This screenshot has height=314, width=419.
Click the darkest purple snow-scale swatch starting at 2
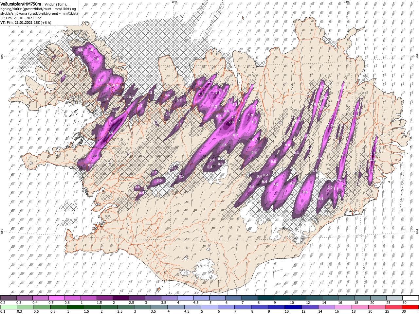click(x=121, y=298)
